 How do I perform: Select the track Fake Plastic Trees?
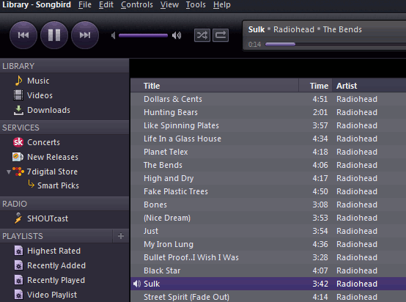click(x=268, y=191)
